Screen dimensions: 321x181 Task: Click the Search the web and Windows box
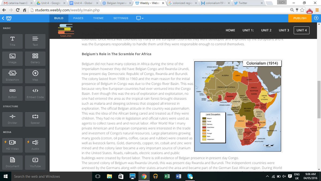click(x=52, y=176)
